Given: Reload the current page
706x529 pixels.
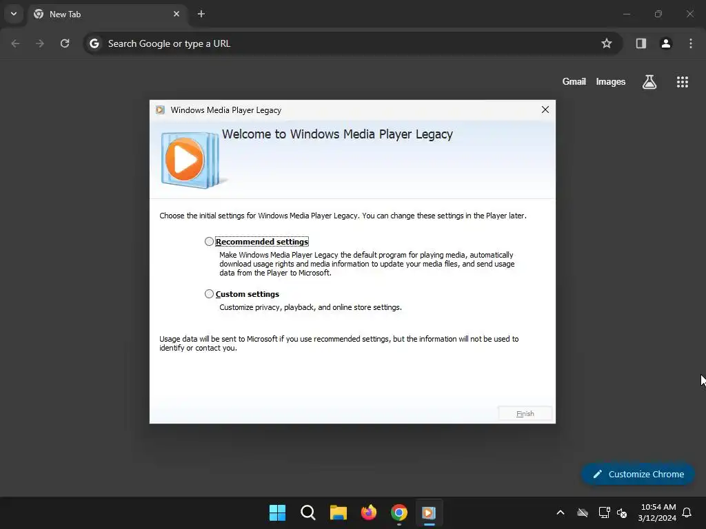Looking at the screenshot, I should (65, 43).
